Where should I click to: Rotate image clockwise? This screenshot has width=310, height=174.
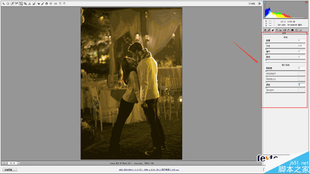(x=64, y=4)
